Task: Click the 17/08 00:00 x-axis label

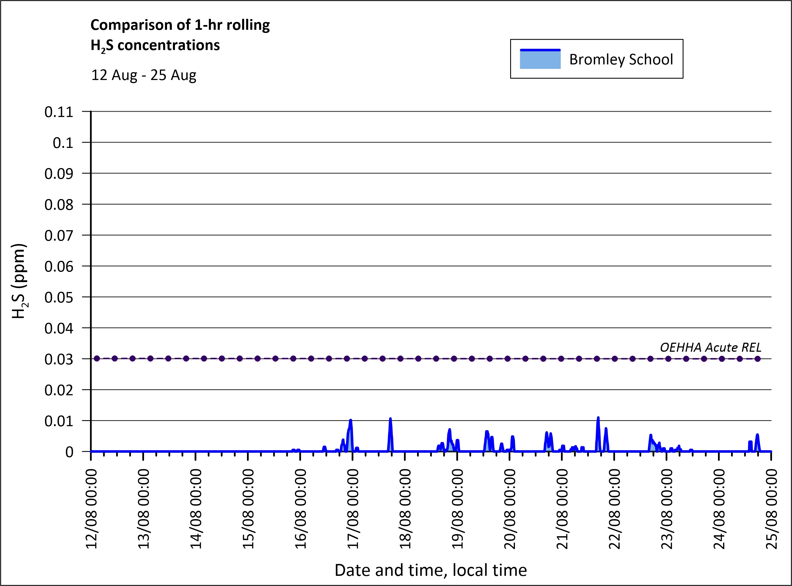Action: point(353,509)
